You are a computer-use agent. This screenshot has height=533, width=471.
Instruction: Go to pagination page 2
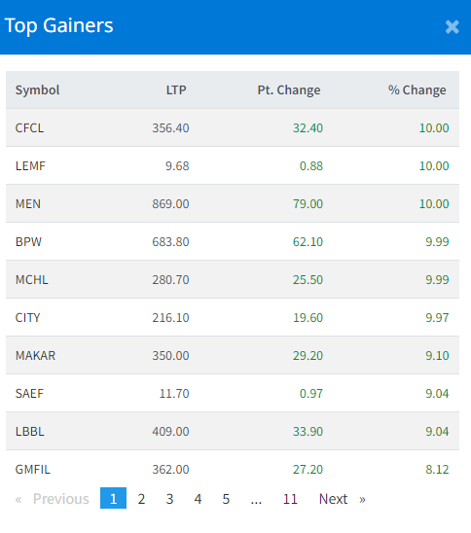coord(141,499)
